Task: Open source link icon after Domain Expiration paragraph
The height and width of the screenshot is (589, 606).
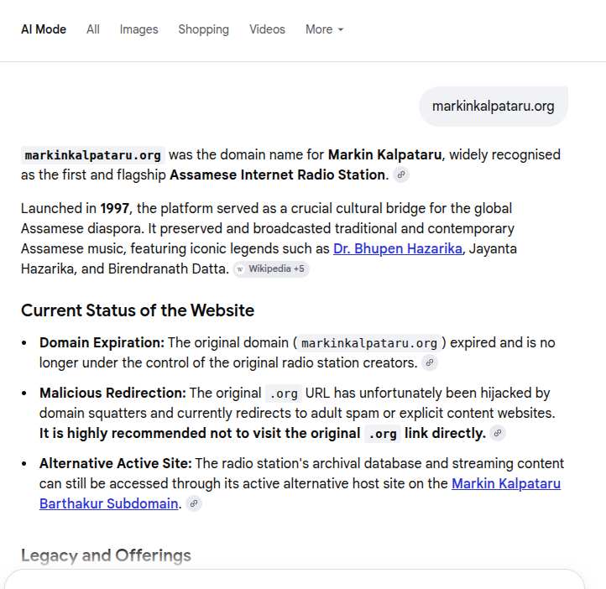Action: pos(430,362)
